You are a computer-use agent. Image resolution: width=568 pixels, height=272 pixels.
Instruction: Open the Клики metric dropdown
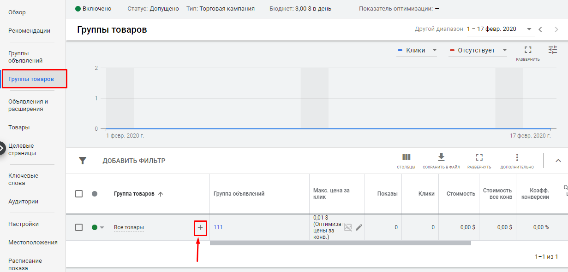click(x=417, y=50)
